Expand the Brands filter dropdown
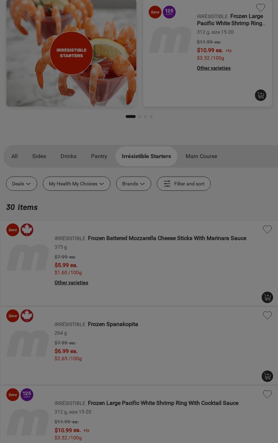The image size is (278, 443). point(134,184)
